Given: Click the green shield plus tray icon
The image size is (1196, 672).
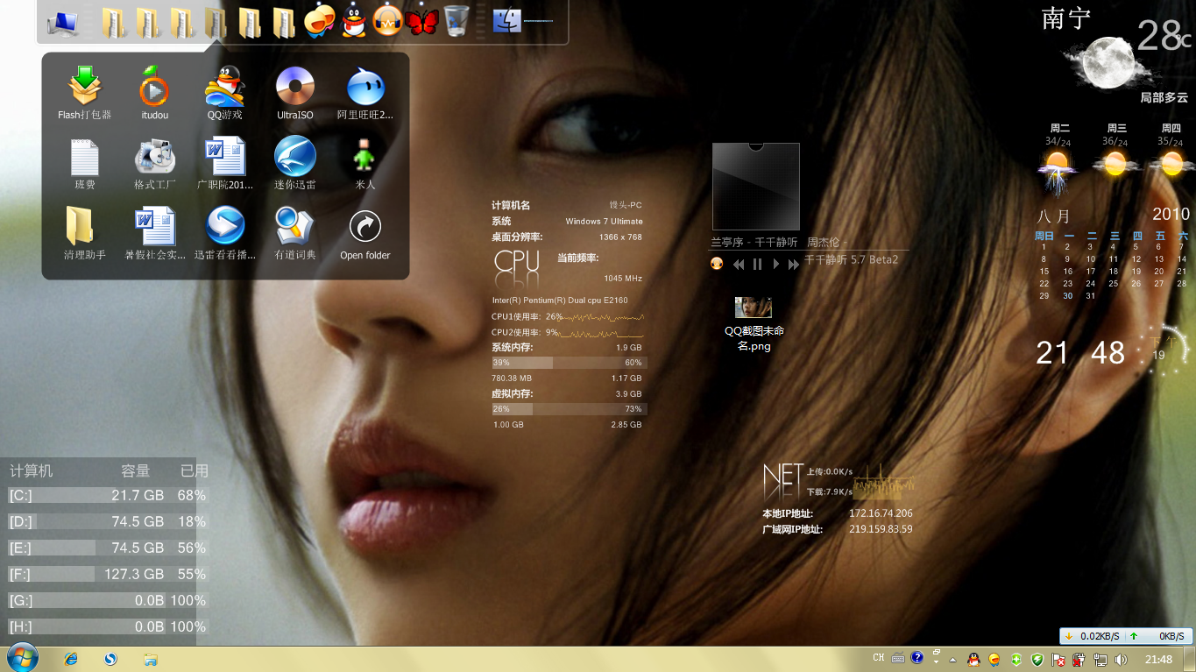Looking at the screenshot, I should [1016, 659].
